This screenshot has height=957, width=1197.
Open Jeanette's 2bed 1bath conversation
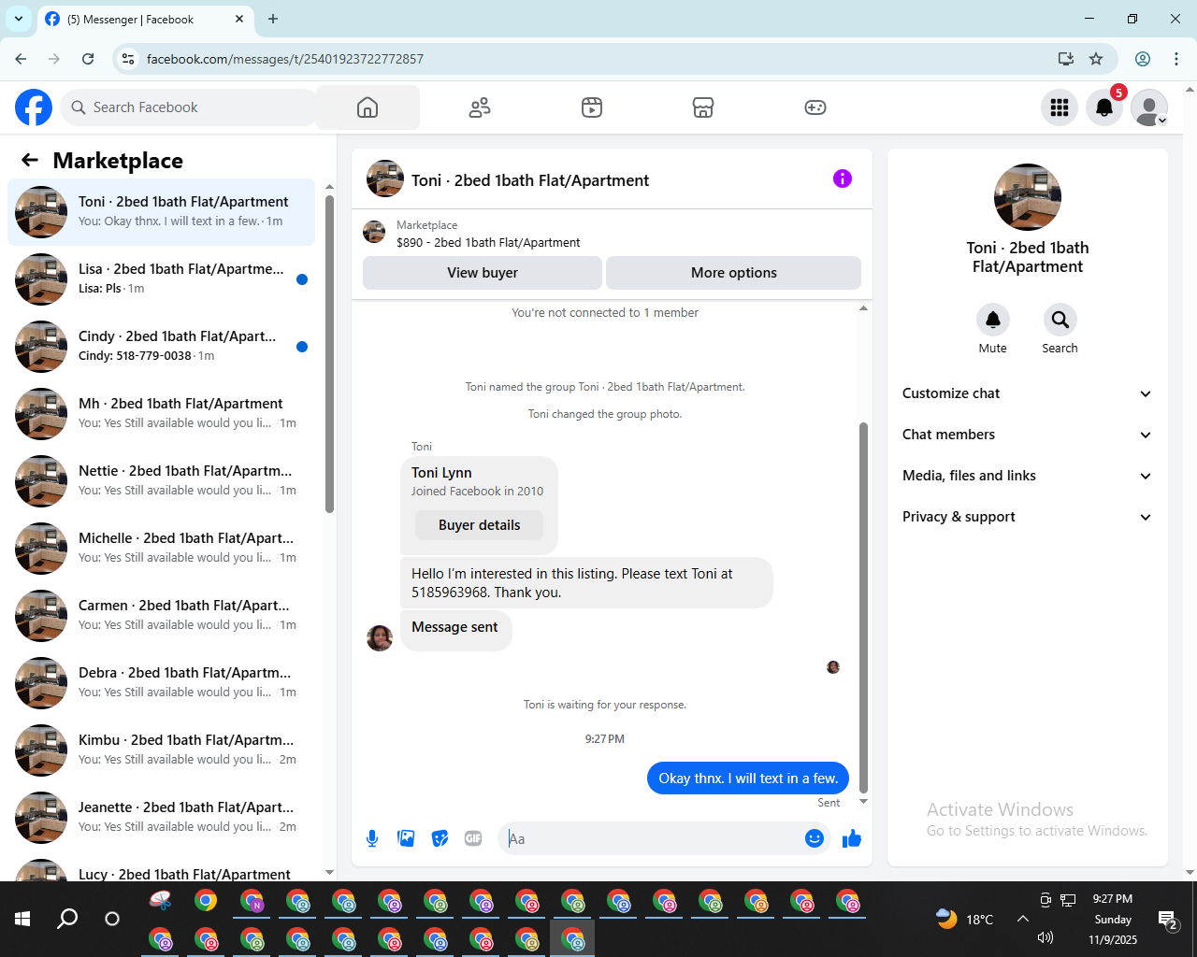162,818
